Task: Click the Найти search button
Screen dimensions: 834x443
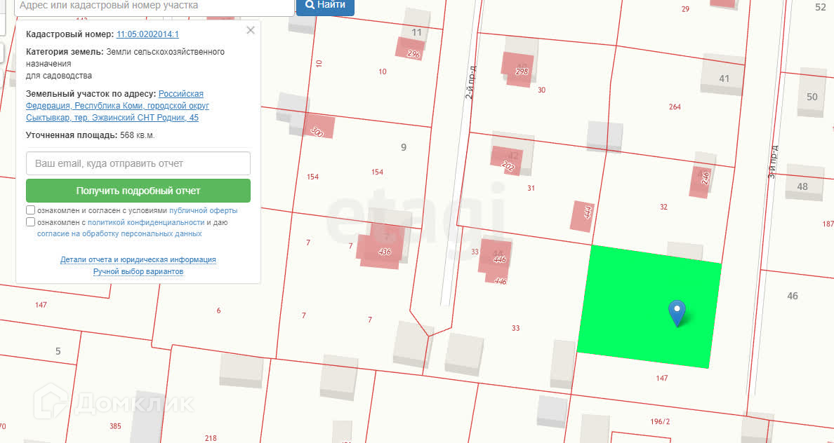Action: tap(325, 6)
